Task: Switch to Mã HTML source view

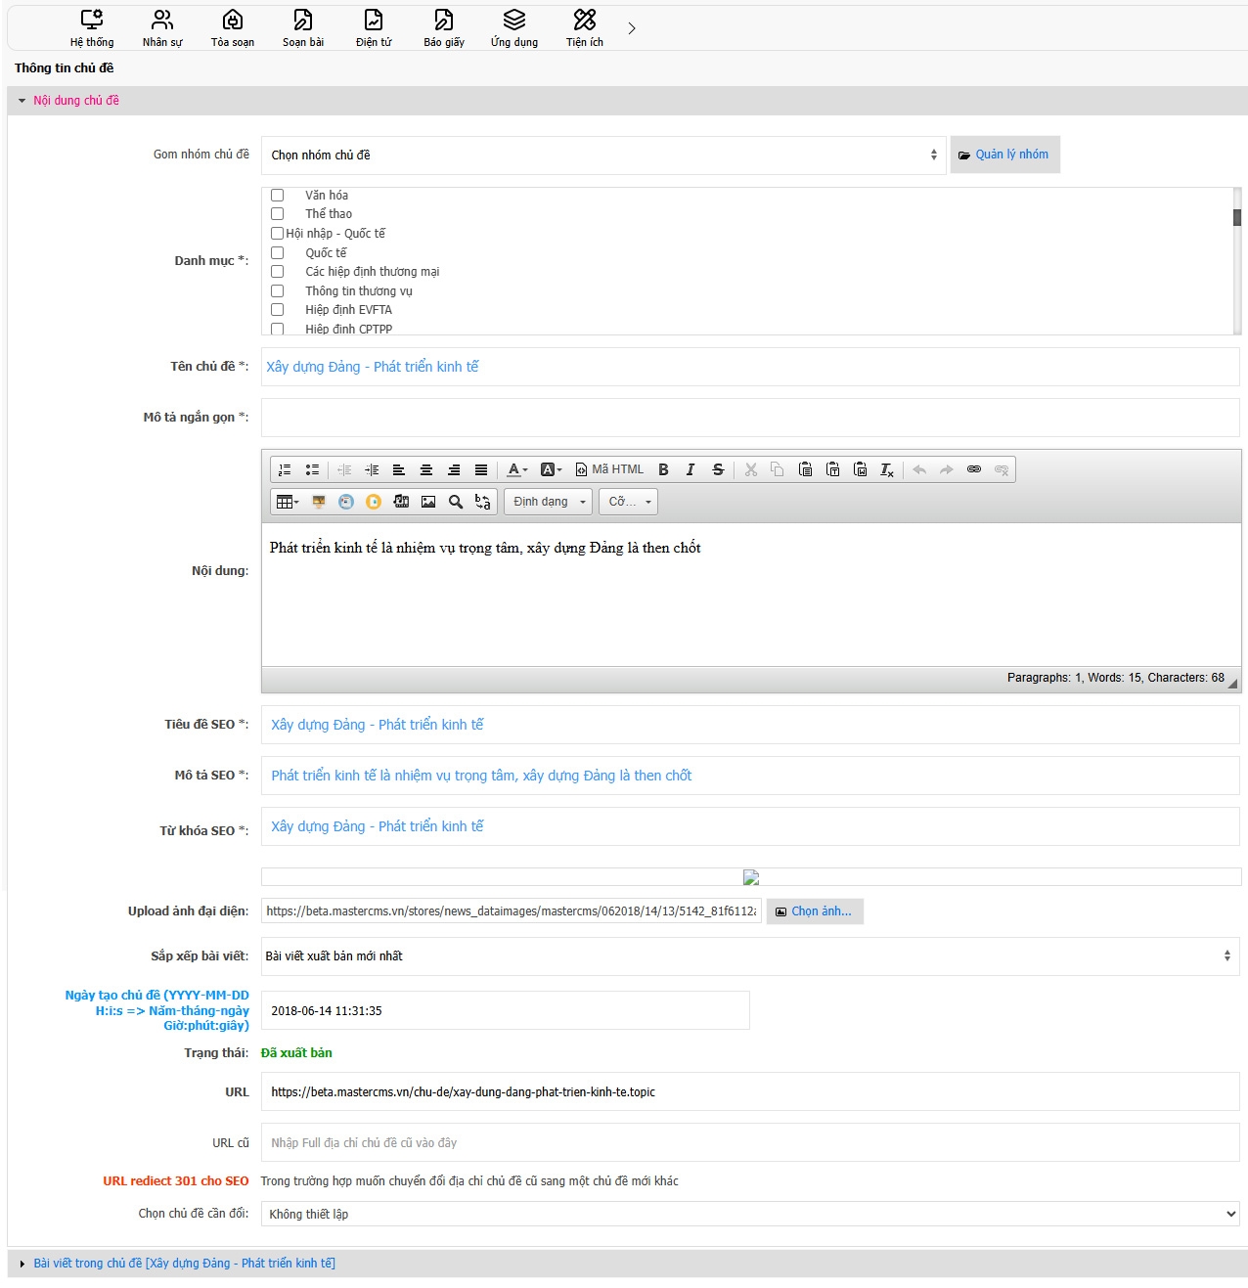Action: [x=609, y=470]
